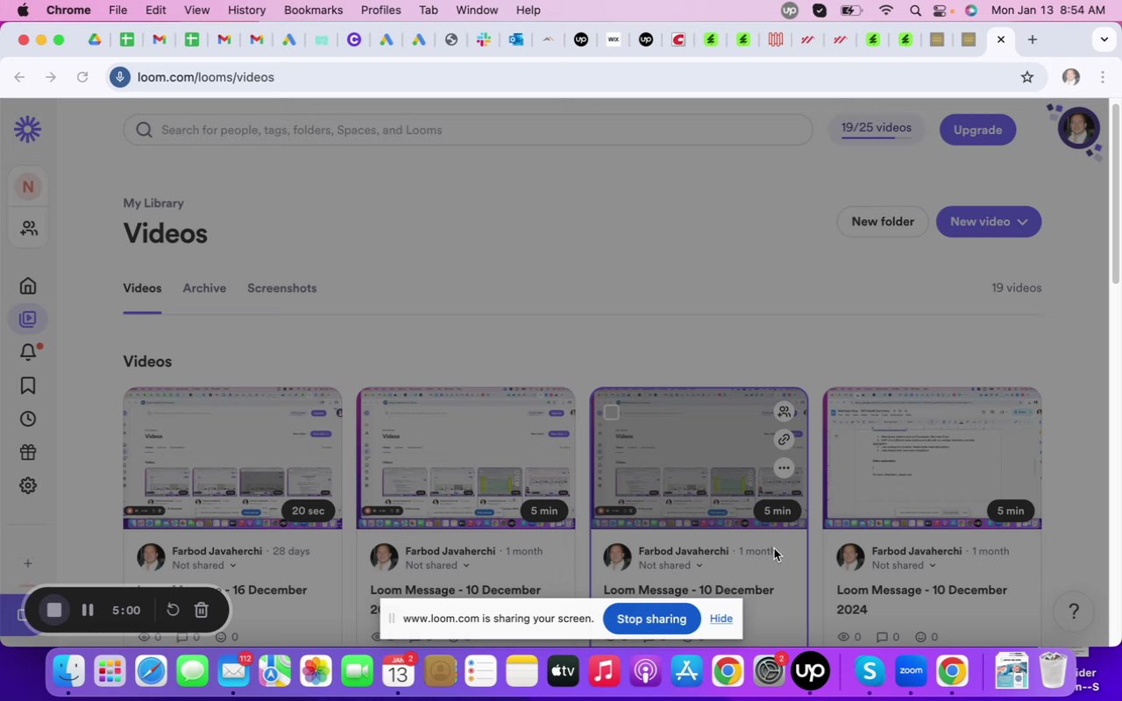Viewport: 1122px width, 701px height.
Task: Click Stop sharing button
Action: point(651,619)
